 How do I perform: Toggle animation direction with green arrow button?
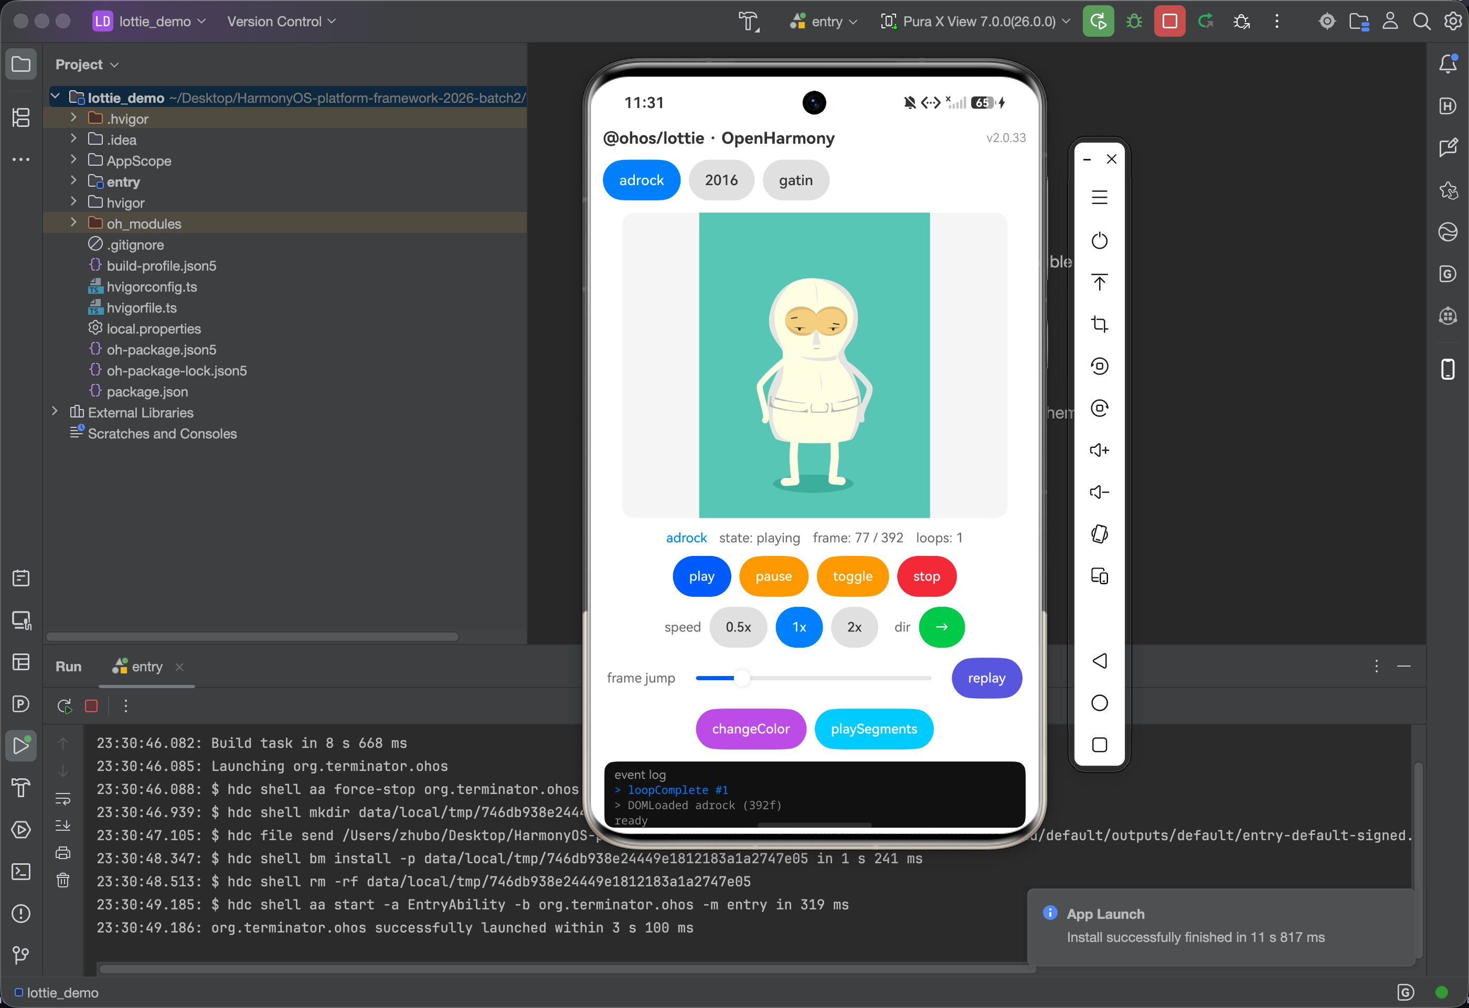(x=941, y=627)
